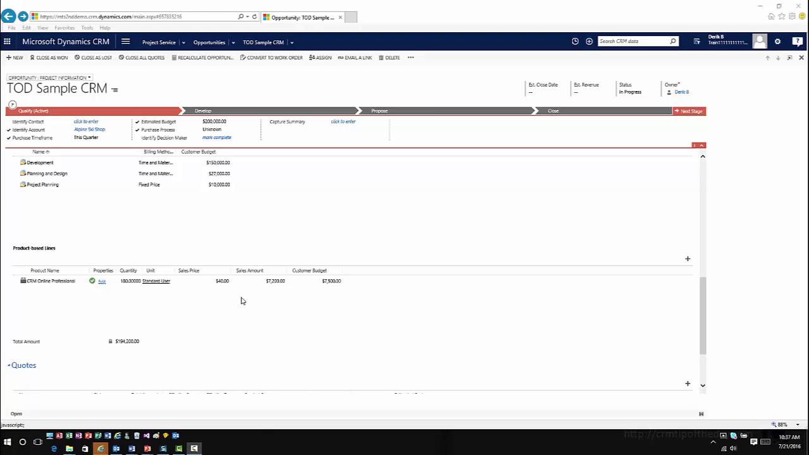This screenshot has width=809, height=455.
Task: Collapse the business process flow
Action: tap(702, 145)
